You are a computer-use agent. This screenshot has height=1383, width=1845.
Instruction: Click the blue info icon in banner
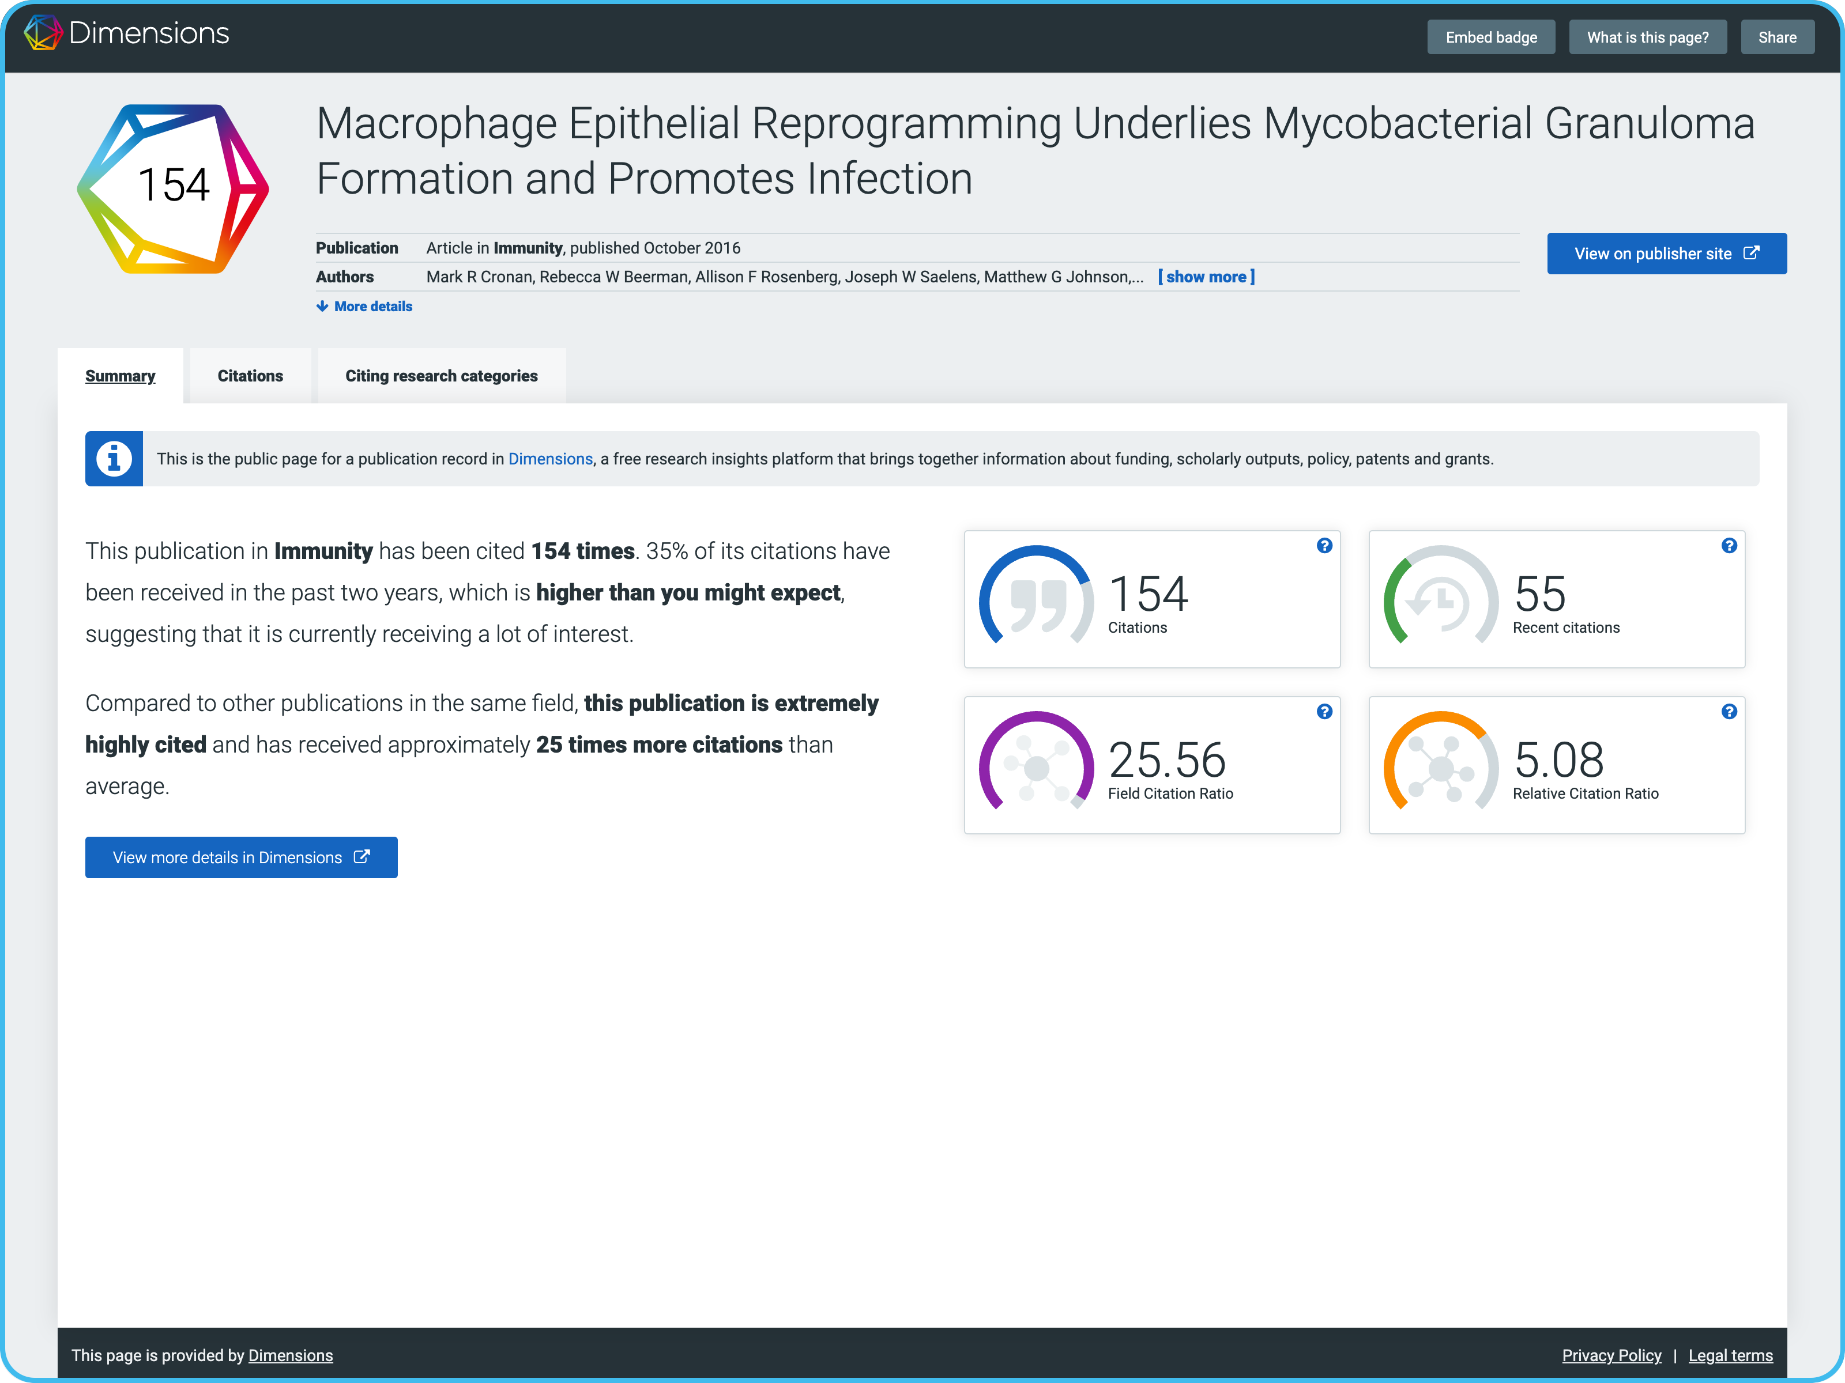click(x=114, y=459)
